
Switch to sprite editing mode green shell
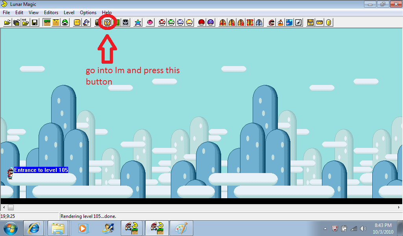tap(65, 22)
